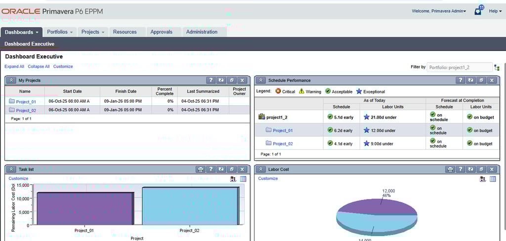Go to the Approvals tab

pyautogui.click(x=162, y=32)
